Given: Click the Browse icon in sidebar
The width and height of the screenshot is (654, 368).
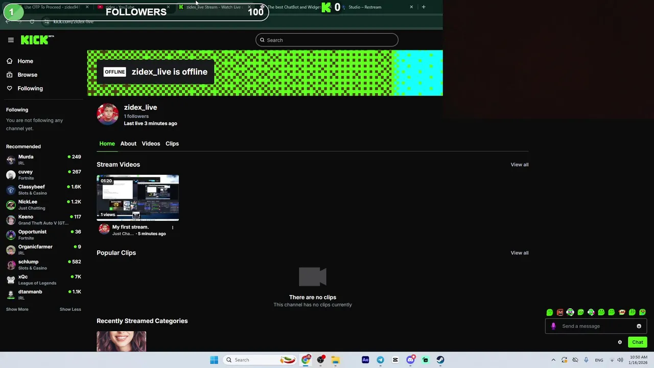Looking at the screenshot, I should [x=9, y=75].
